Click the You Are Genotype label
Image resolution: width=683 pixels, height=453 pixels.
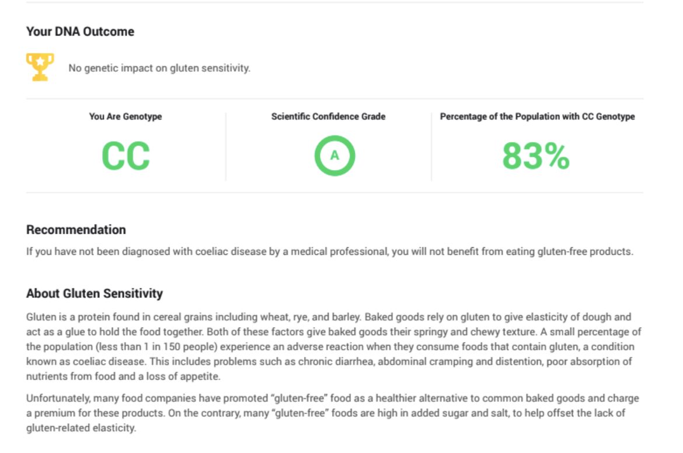(126, 117)
